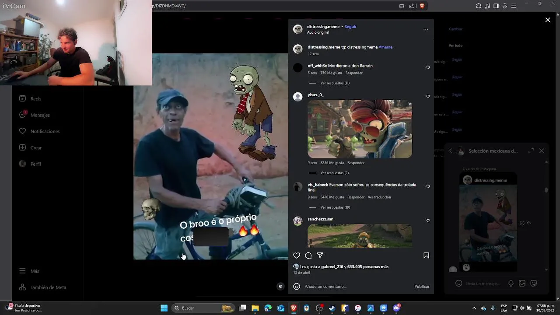Open the Brave media control music icon

[487, 6]
